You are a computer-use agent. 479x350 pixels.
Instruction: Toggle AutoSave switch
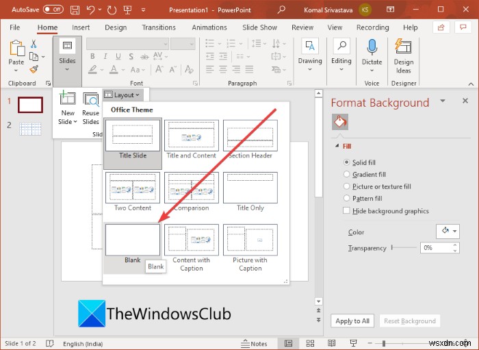pyautogui.click(x=53, y=10)
